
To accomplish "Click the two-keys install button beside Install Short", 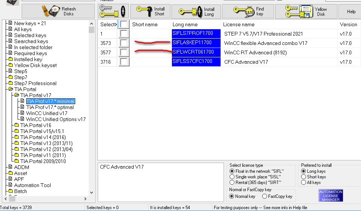I will [113, 11].
